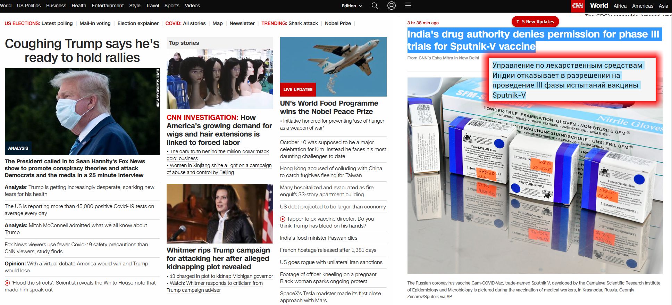Viewport: 672px width, 305px height.
Task: Open '13 charged in plot to kidnap' link
Action: point(221,276)
